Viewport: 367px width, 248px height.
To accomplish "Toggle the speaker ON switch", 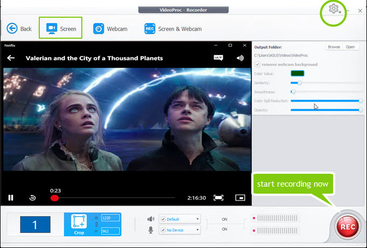I will 224,219.
